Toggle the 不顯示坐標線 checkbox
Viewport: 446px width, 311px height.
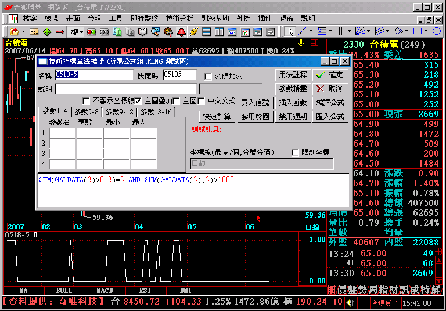click(x=87, y=101)
